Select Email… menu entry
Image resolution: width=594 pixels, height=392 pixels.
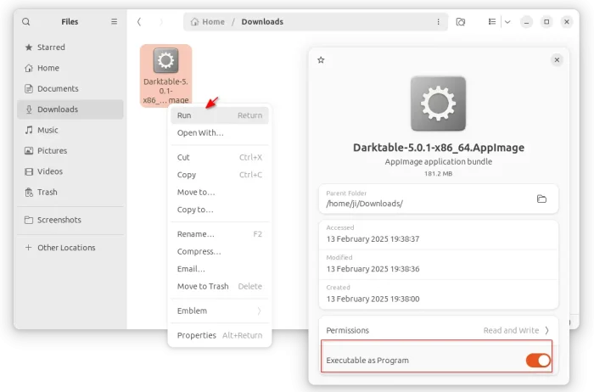tap(220, 269)
